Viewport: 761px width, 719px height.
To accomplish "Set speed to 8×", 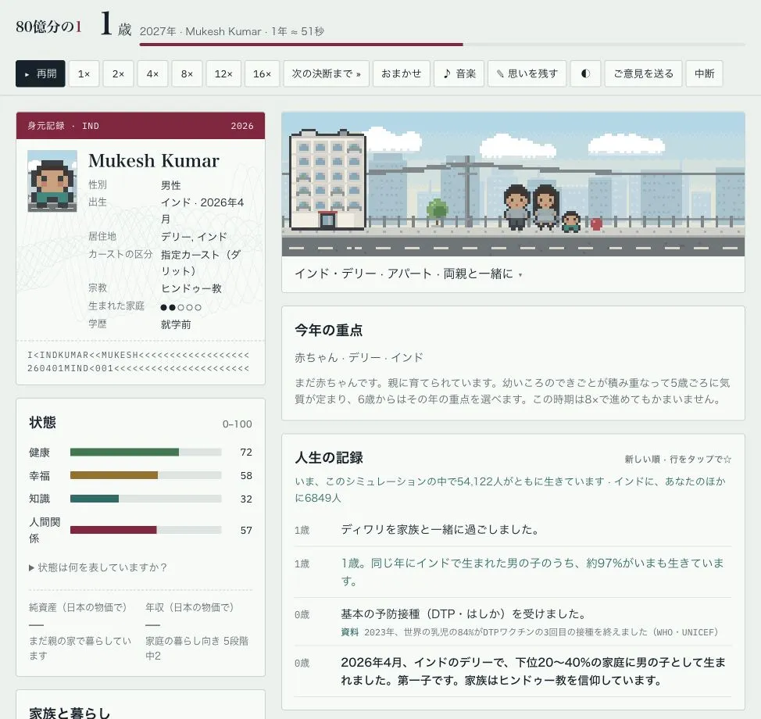I will pyautogui.click(x=188, y=73).
